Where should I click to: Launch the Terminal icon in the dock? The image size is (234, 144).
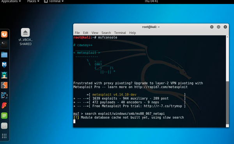click(4, 44)
